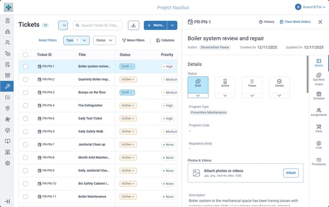Screen dimensions: 329x207
Task: Switch to the Assignments tab
Action: [x=319, y=112]
